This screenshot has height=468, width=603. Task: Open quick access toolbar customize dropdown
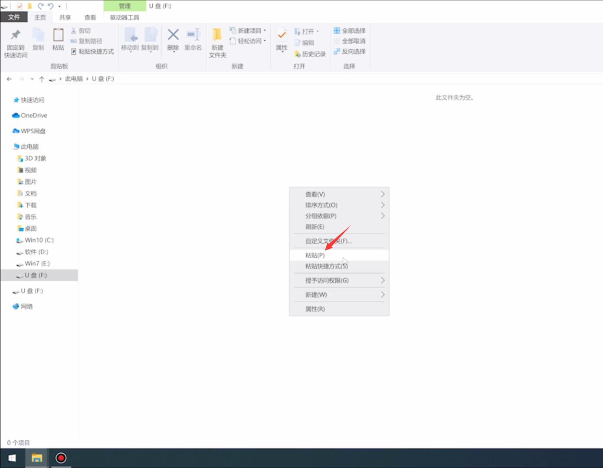click(x=59, y=6)
